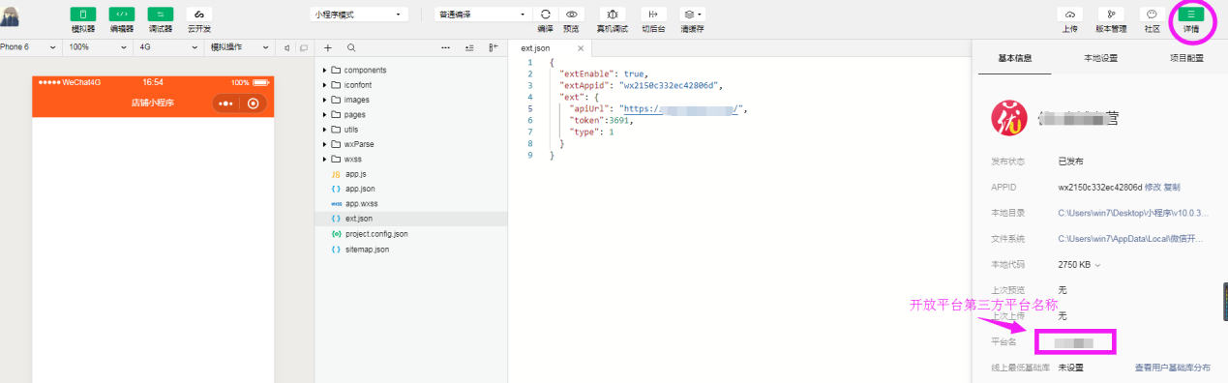Toggle the 调试器 debugger panel button
The height and width of the screenshot is (383, 1228).
click(x=161, y=15)
